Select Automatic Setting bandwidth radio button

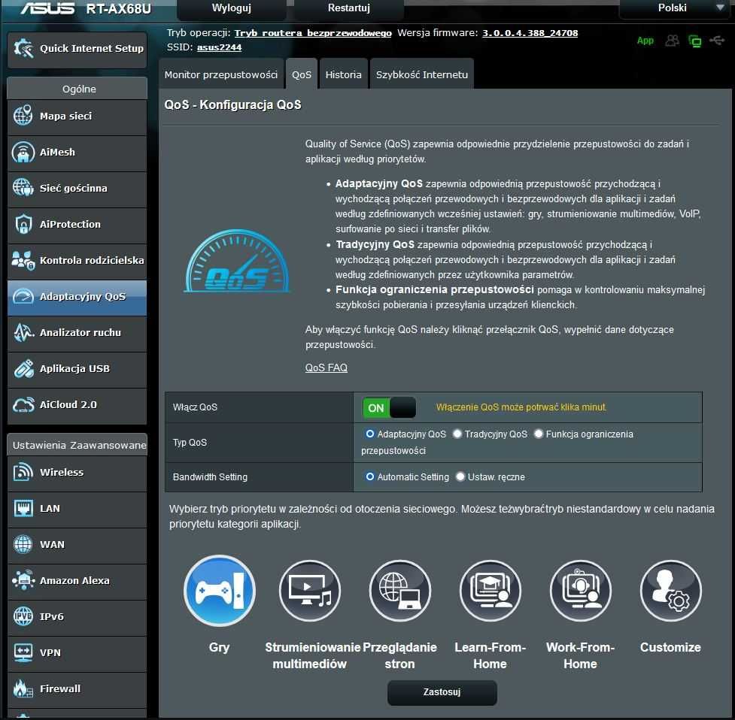tap(370, 476)
